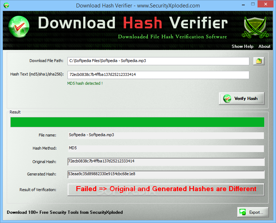Click the green globe checkmark logo
276x223 pixels.
(19, 27)
